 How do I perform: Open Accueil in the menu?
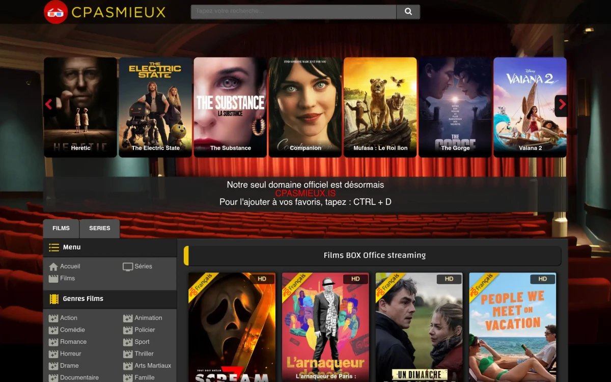pos(70,266)
